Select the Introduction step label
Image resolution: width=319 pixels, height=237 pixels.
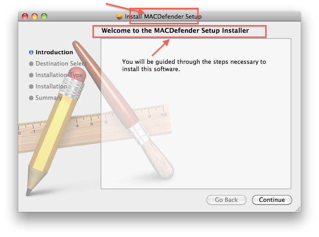(54, 52)
